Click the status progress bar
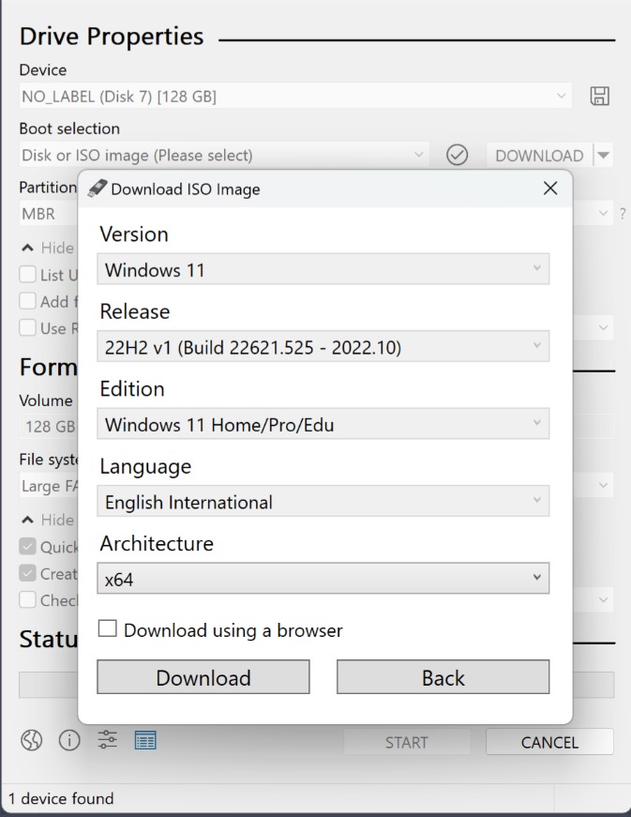Screen dimensions: 631x817 (x=49, y=685)
